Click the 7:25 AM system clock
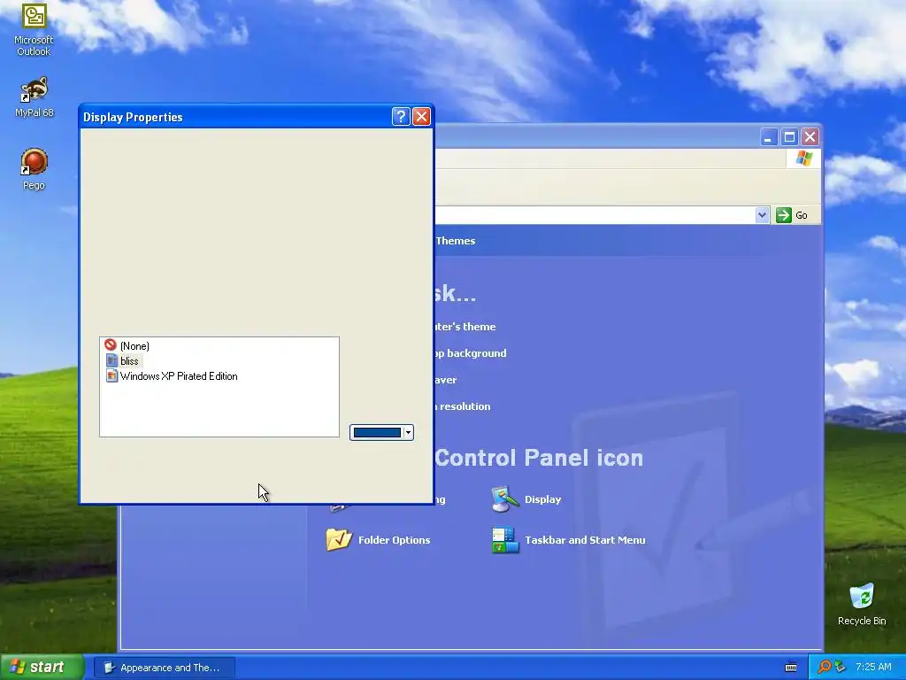This screenshot has height=680, width=906. pyautogui.click(x=873, y=668)
